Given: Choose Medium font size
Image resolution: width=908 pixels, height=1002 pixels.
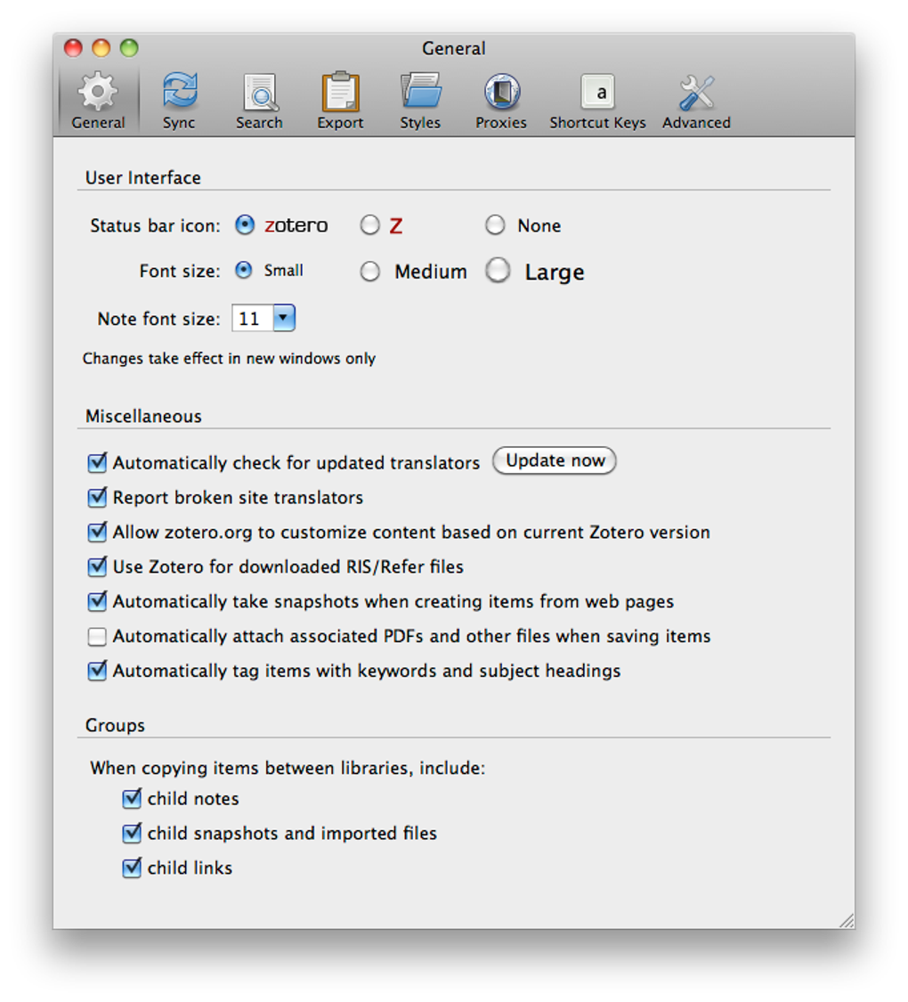Looking at the screenshot, I should 369,272.
